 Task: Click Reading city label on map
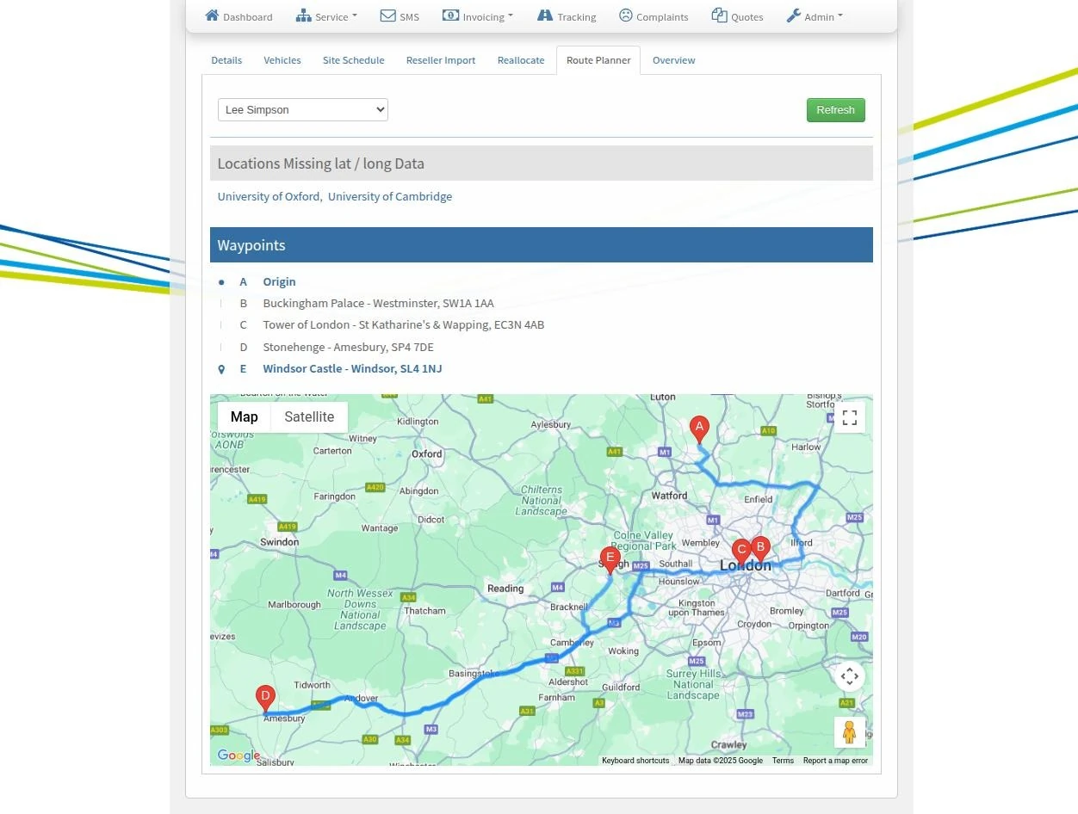click(x=505, y=589)
